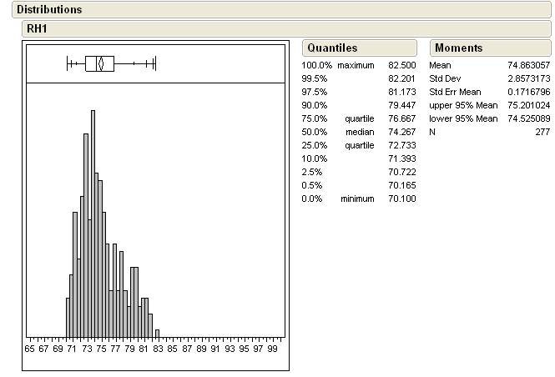Collapse the Moments panel header
The height and width of the screenshot is (377, 555).
[458, 48]
